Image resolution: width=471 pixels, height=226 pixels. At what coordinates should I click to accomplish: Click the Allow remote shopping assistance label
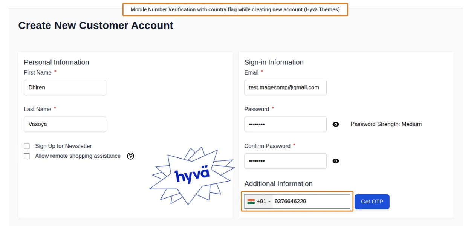[x=78, y=156]
